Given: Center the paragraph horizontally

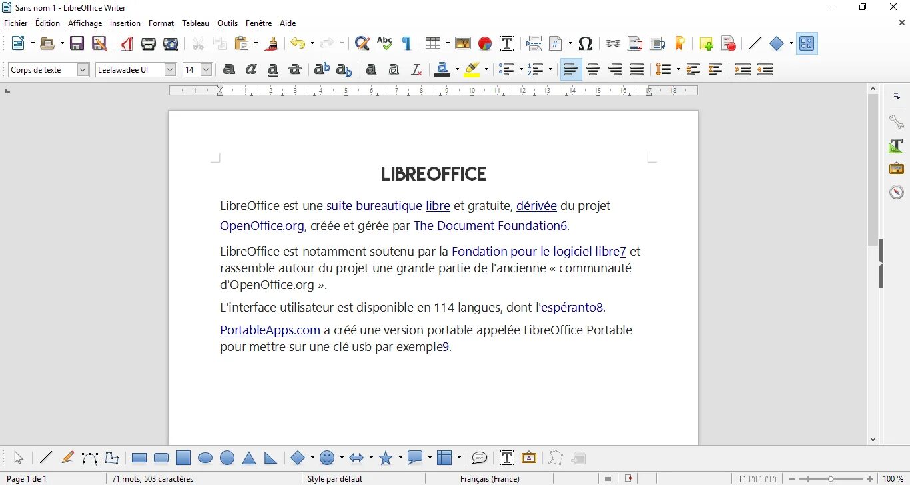Looking at the screenshot, I should click(x=593, y=69).
